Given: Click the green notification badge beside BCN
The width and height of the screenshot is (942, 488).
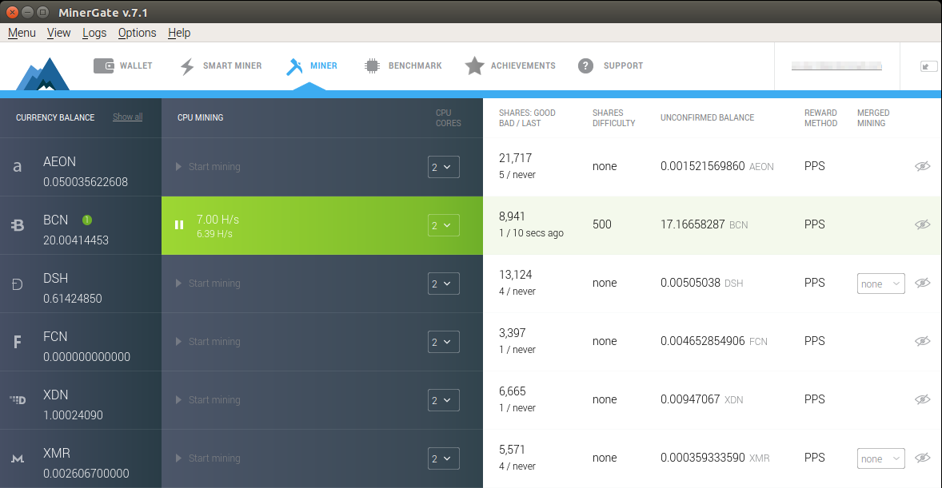Looking at the screenshot, I should tap(87, 220).
